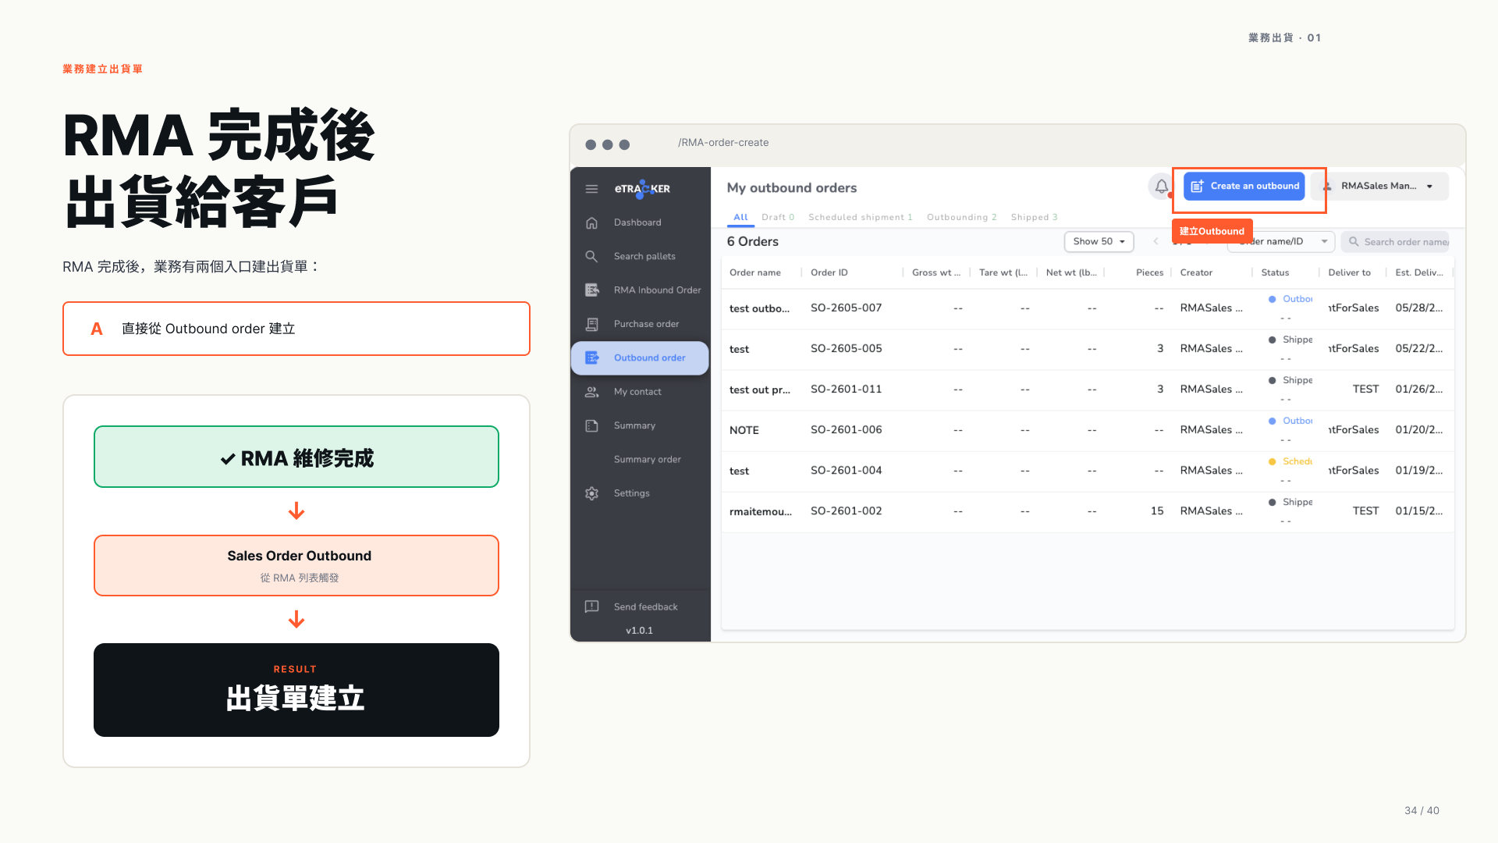Open order SO-2601-006
1498x843 pixels.
coord(846,430)
